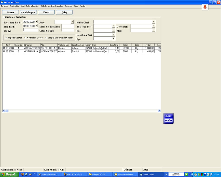Select cell '04504 Diğer doğal tek'

[x=97, y=48]
